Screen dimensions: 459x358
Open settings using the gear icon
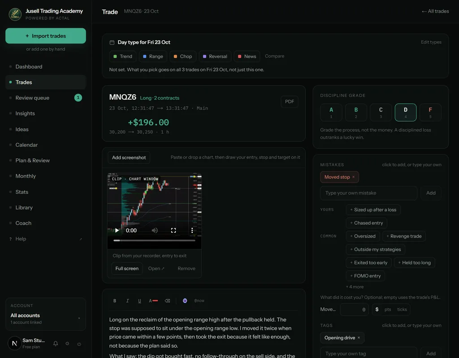click(x=67, y=343)
